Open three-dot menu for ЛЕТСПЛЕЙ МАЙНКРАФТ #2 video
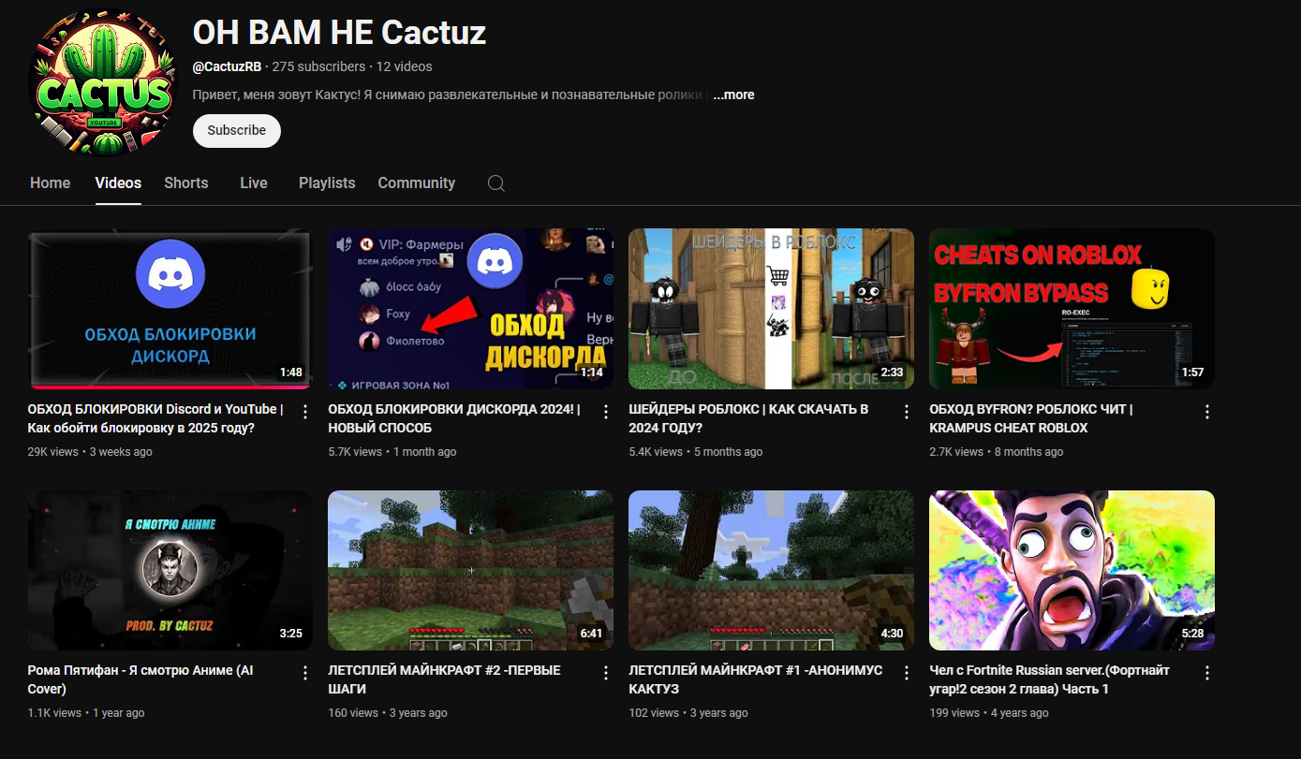 pyautogui.click(x=605, y=673)
